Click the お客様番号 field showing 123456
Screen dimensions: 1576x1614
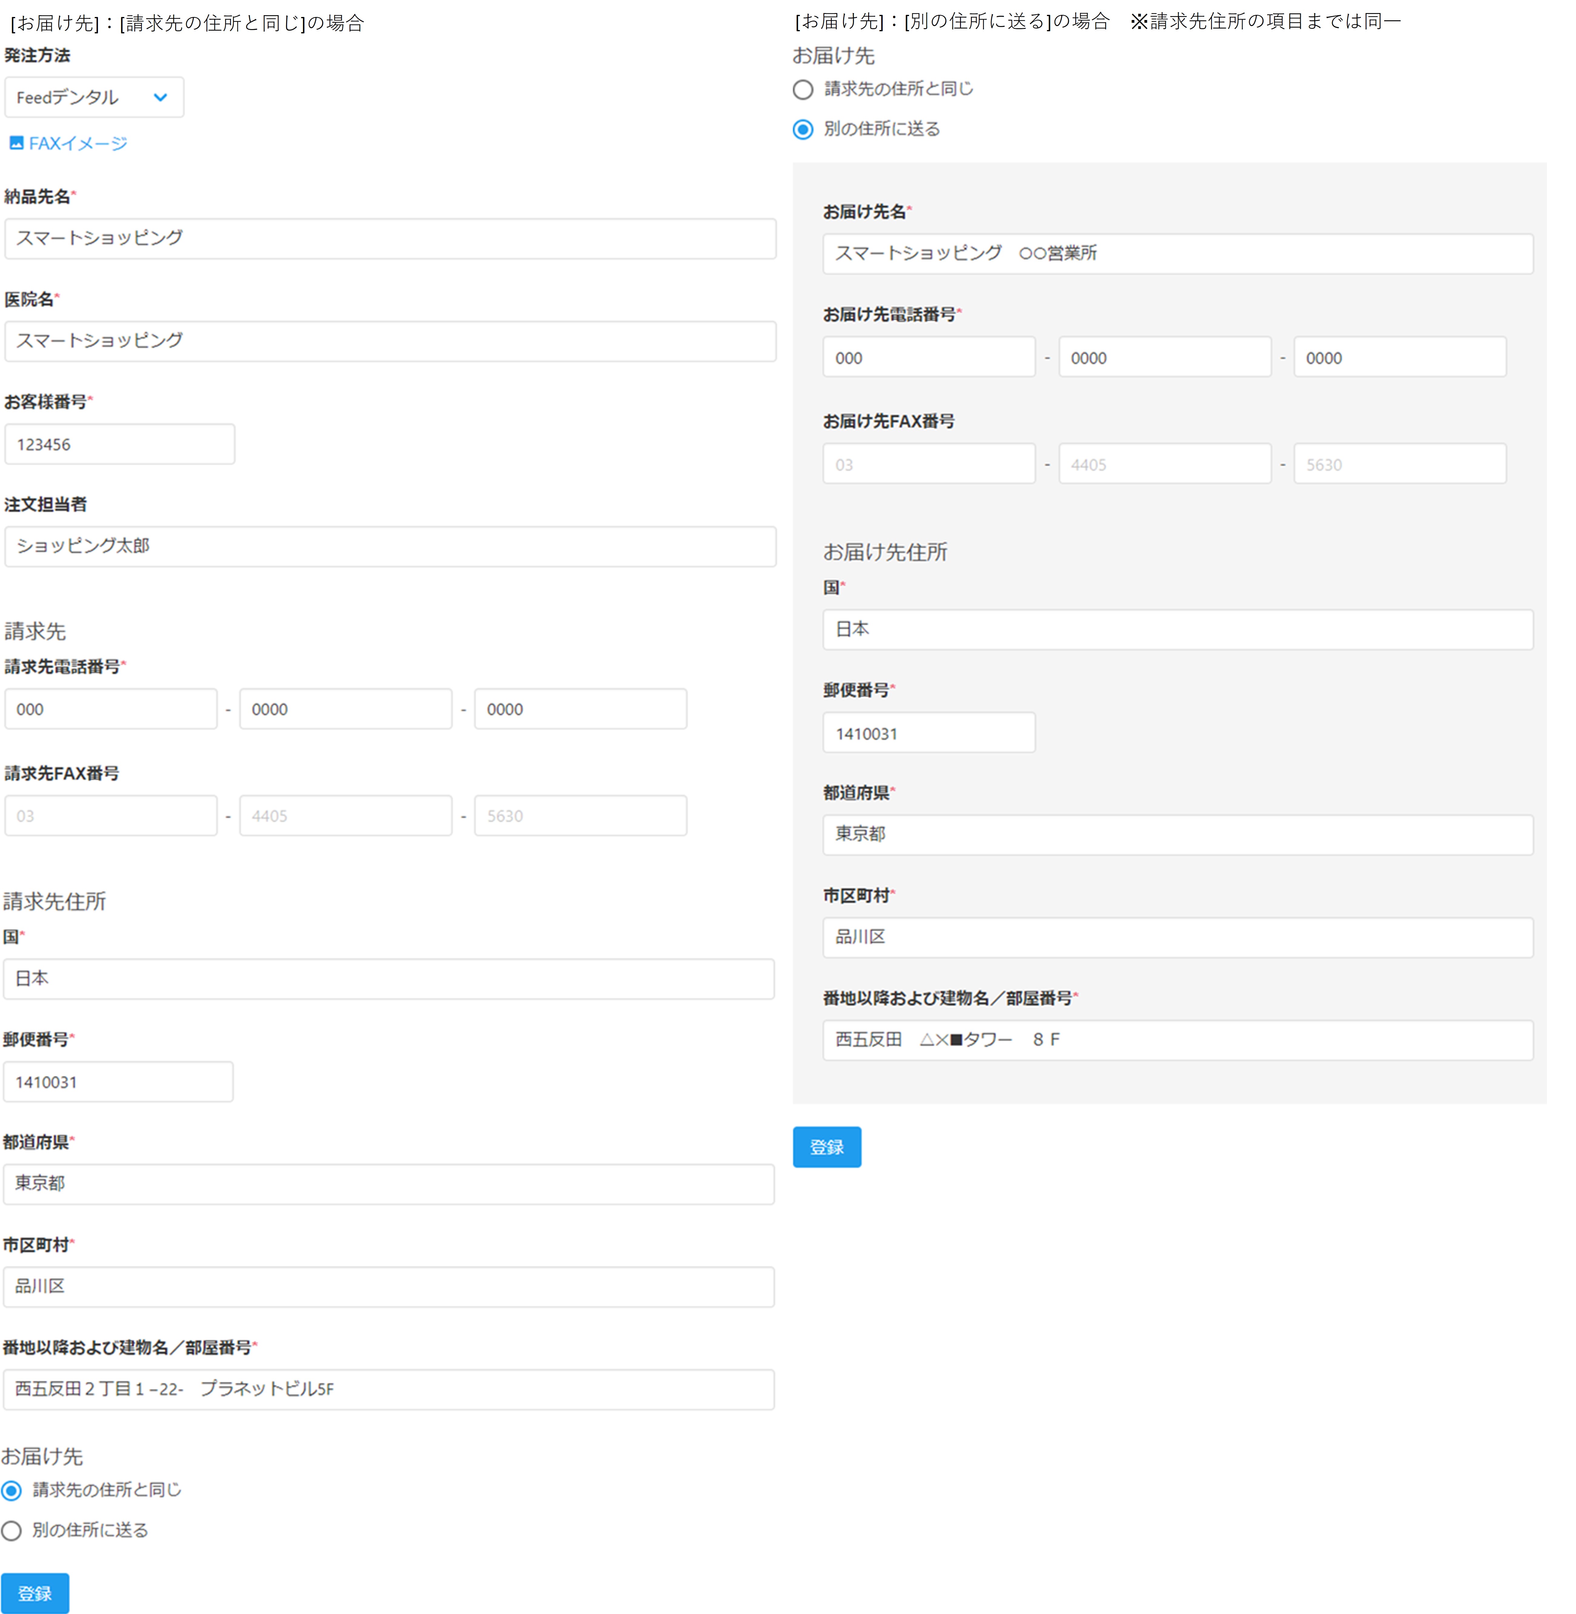pyautogui.click(x=120, y=444)
